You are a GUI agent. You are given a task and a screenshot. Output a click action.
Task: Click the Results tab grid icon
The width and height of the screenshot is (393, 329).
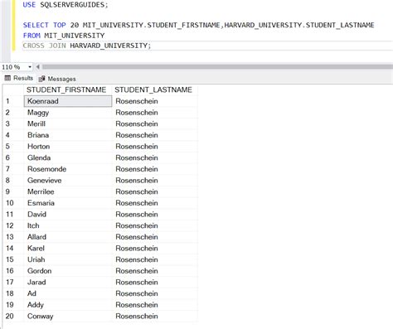point(7,78)
